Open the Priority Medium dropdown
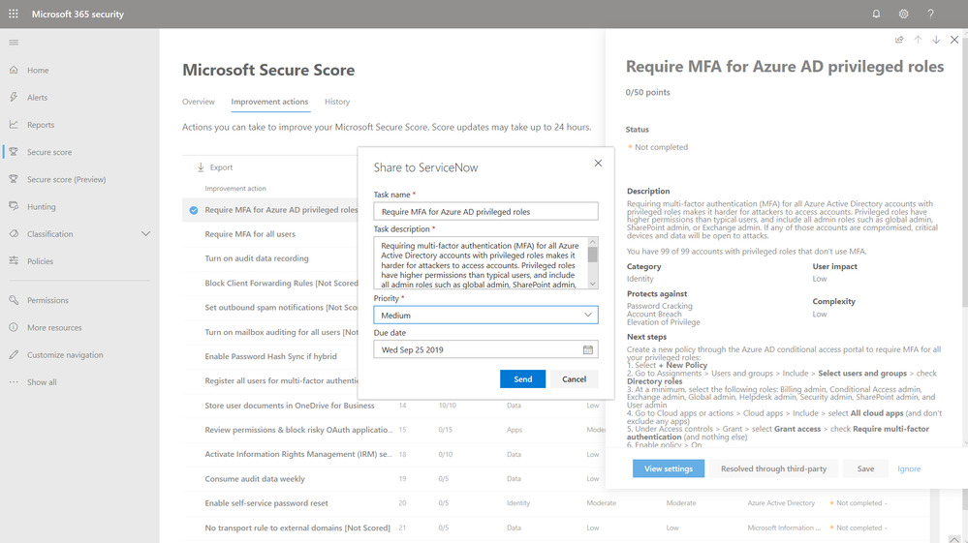Viewport: 968px width, 543px height. (485, 315)
